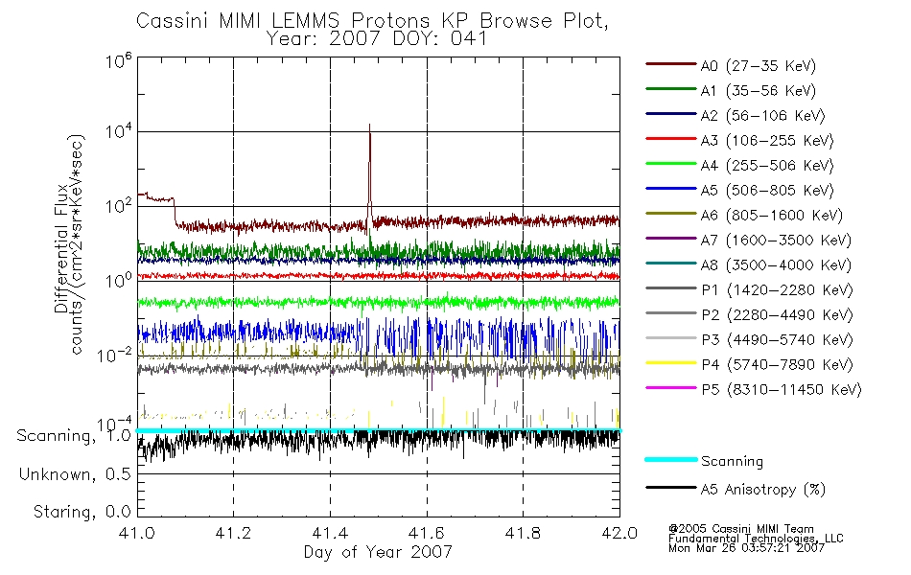Click the A8 (3500-4000 KeV) legend label
The image size is (911, 575).
776,265
